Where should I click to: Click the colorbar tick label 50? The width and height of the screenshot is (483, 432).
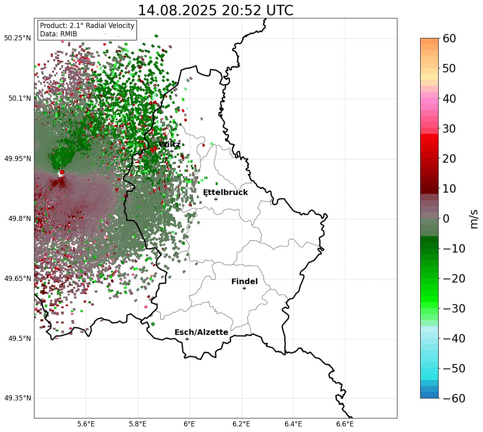tap(449, 68)
